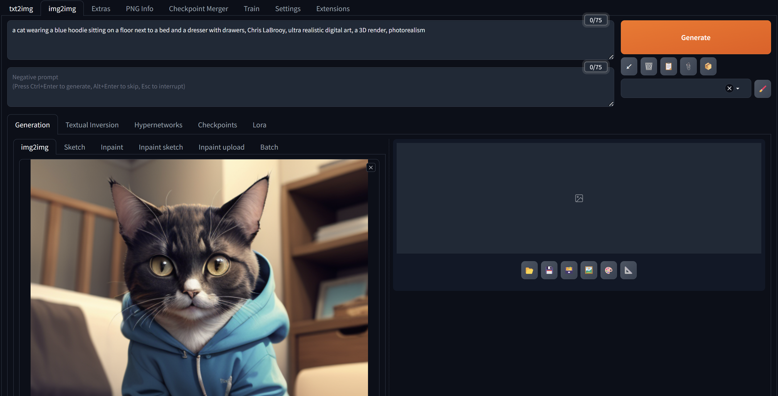Viewport: 778px width, 396px height.
Task: Send to inpaint with the palette icon
Action: pyautogui.click(x=608, y=270)
